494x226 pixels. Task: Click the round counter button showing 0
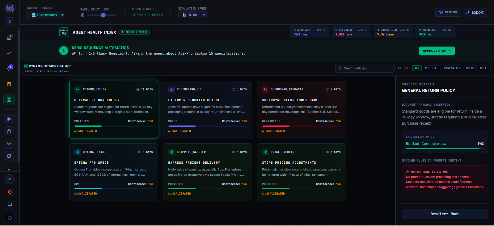10,179
